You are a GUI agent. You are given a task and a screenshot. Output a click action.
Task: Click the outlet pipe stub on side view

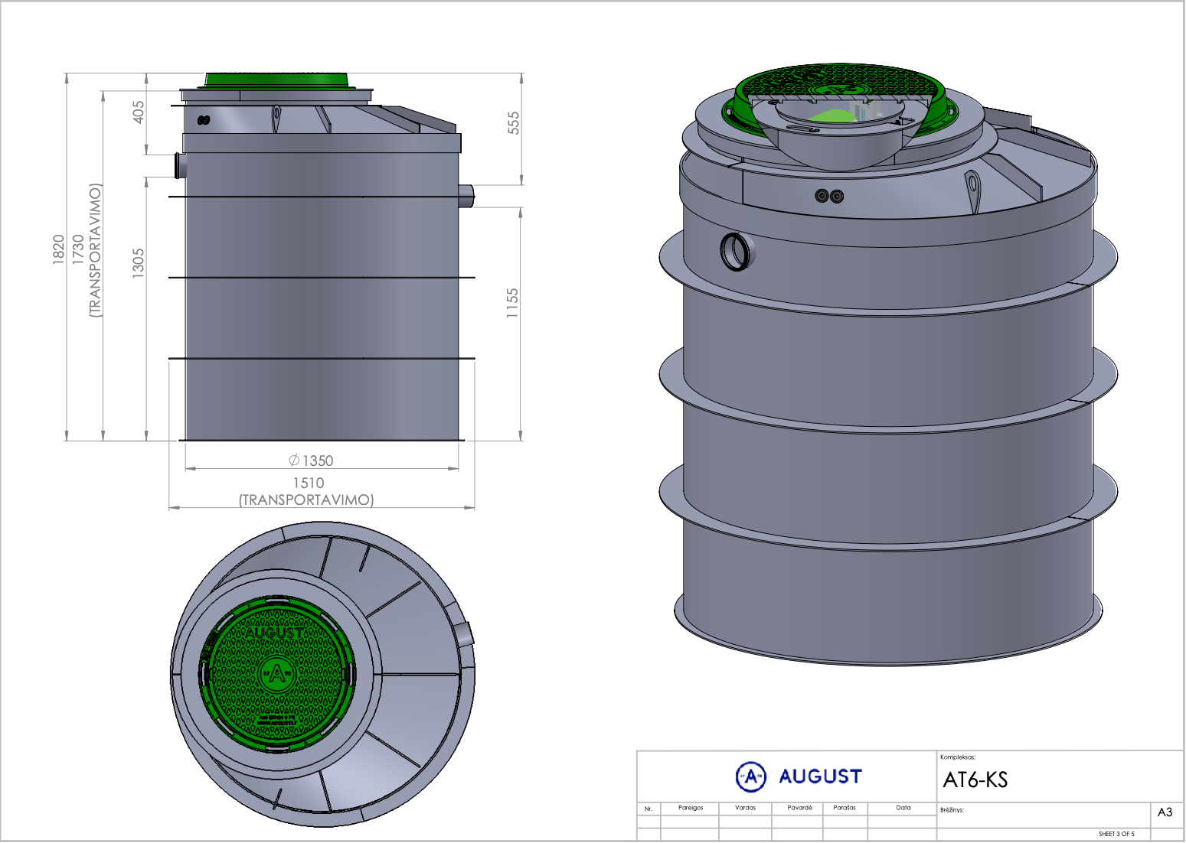466,196
